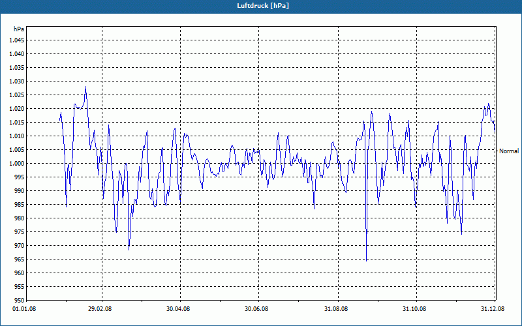Click the 31.08.08 date label
The height and width of the screenshot is (326, 522).
(336, 309)
